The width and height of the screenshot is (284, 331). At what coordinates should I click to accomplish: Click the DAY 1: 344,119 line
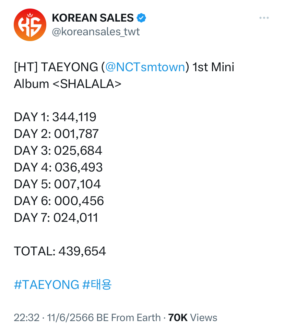[x=55, y=117]
